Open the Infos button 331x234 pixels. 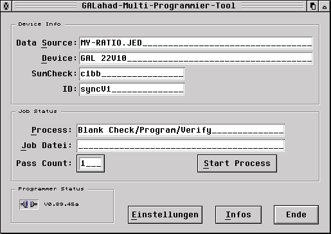pyautogui.click(x=238, y=215)
